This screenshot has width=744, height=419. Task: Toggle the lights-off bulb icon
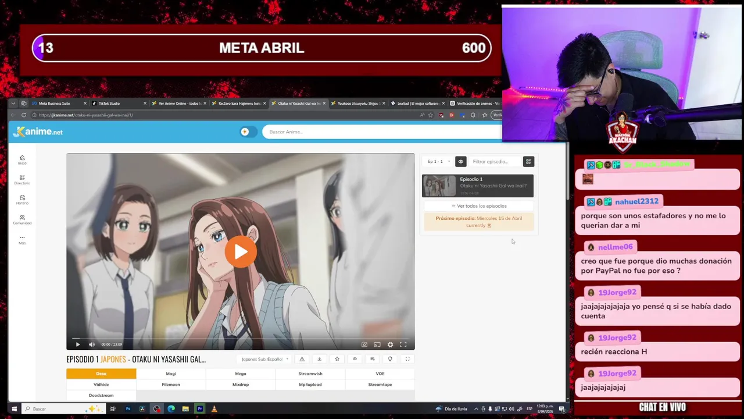click(x=390, y=359)
